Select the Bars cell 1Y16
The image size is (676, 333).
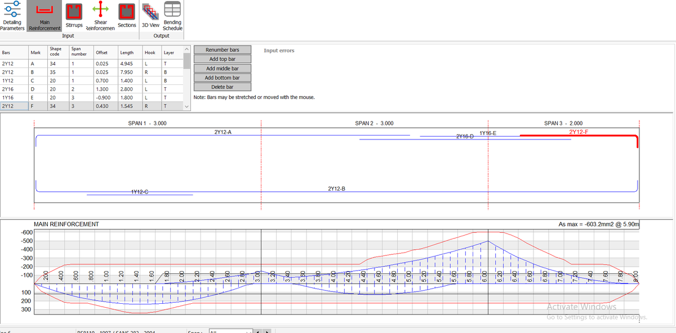tap(14, 97)
